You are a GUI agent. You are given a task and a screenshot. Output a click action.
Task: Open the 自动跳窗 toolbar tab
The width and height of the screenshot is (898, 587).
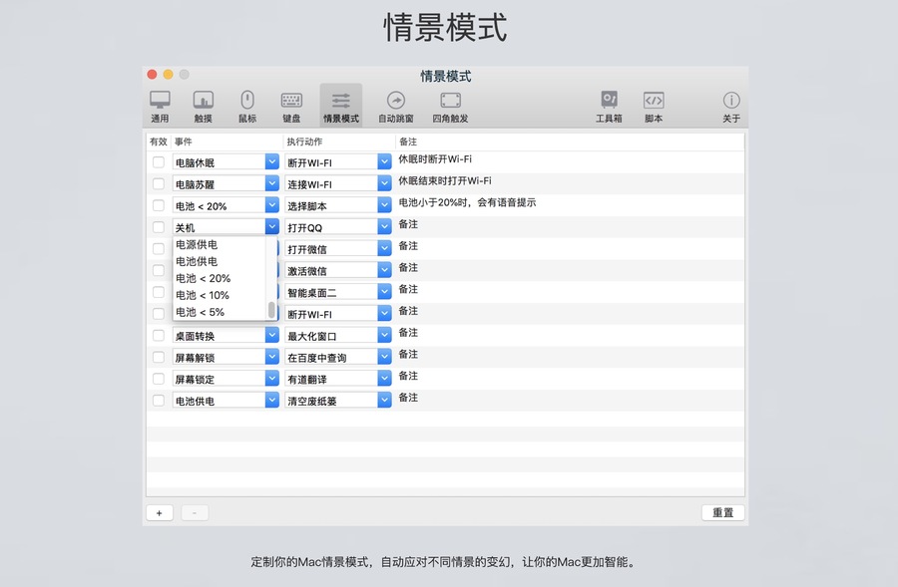click(396, 107)
